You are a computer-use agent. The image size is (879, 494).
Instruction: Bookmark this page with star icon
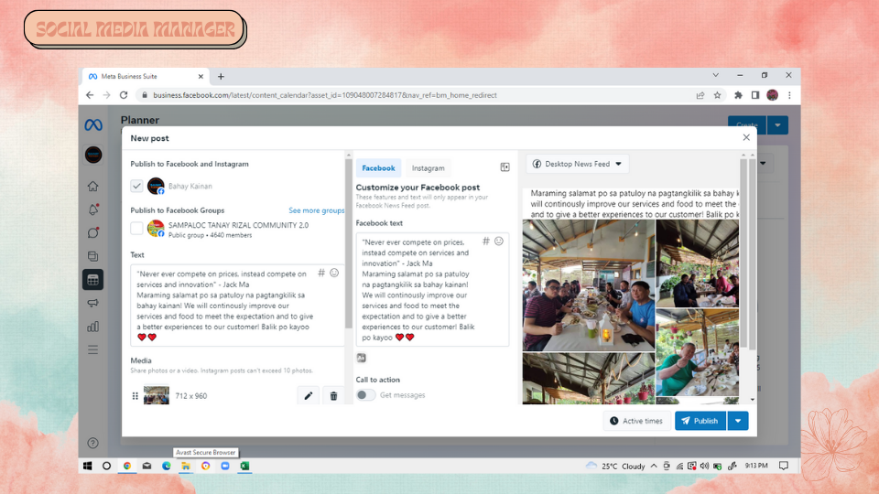point(717,95)
